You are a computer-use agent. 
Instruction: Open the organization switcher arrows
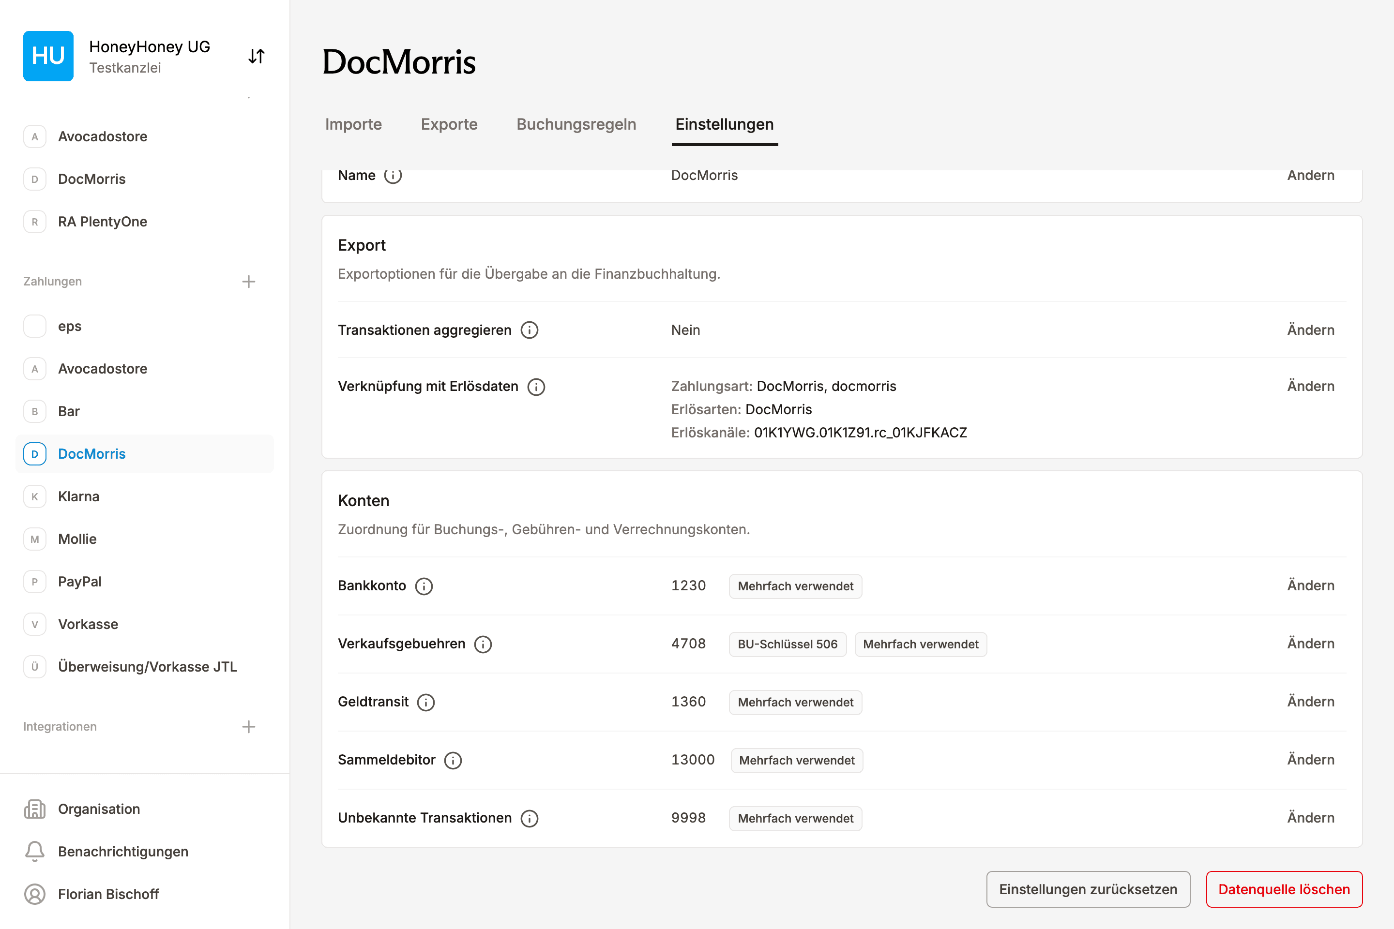(256, 56)
